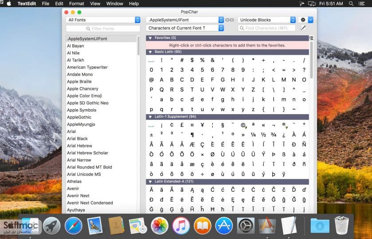Open the File menu
372x239 pixels.
pyautogui.click(x=46, y=4)
